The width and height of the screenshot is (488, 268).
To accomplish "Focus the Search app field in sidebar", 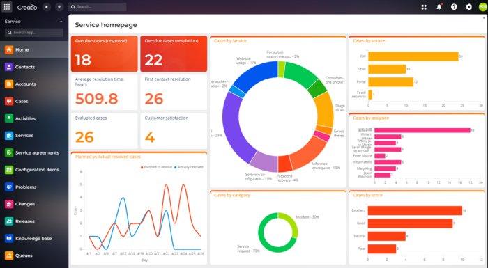I will tap(34, 32).
